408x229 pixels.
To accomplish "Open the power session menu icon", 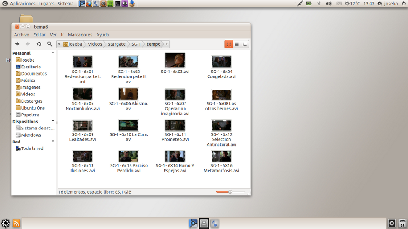I will pyautogui.click(x=403, y=4).
